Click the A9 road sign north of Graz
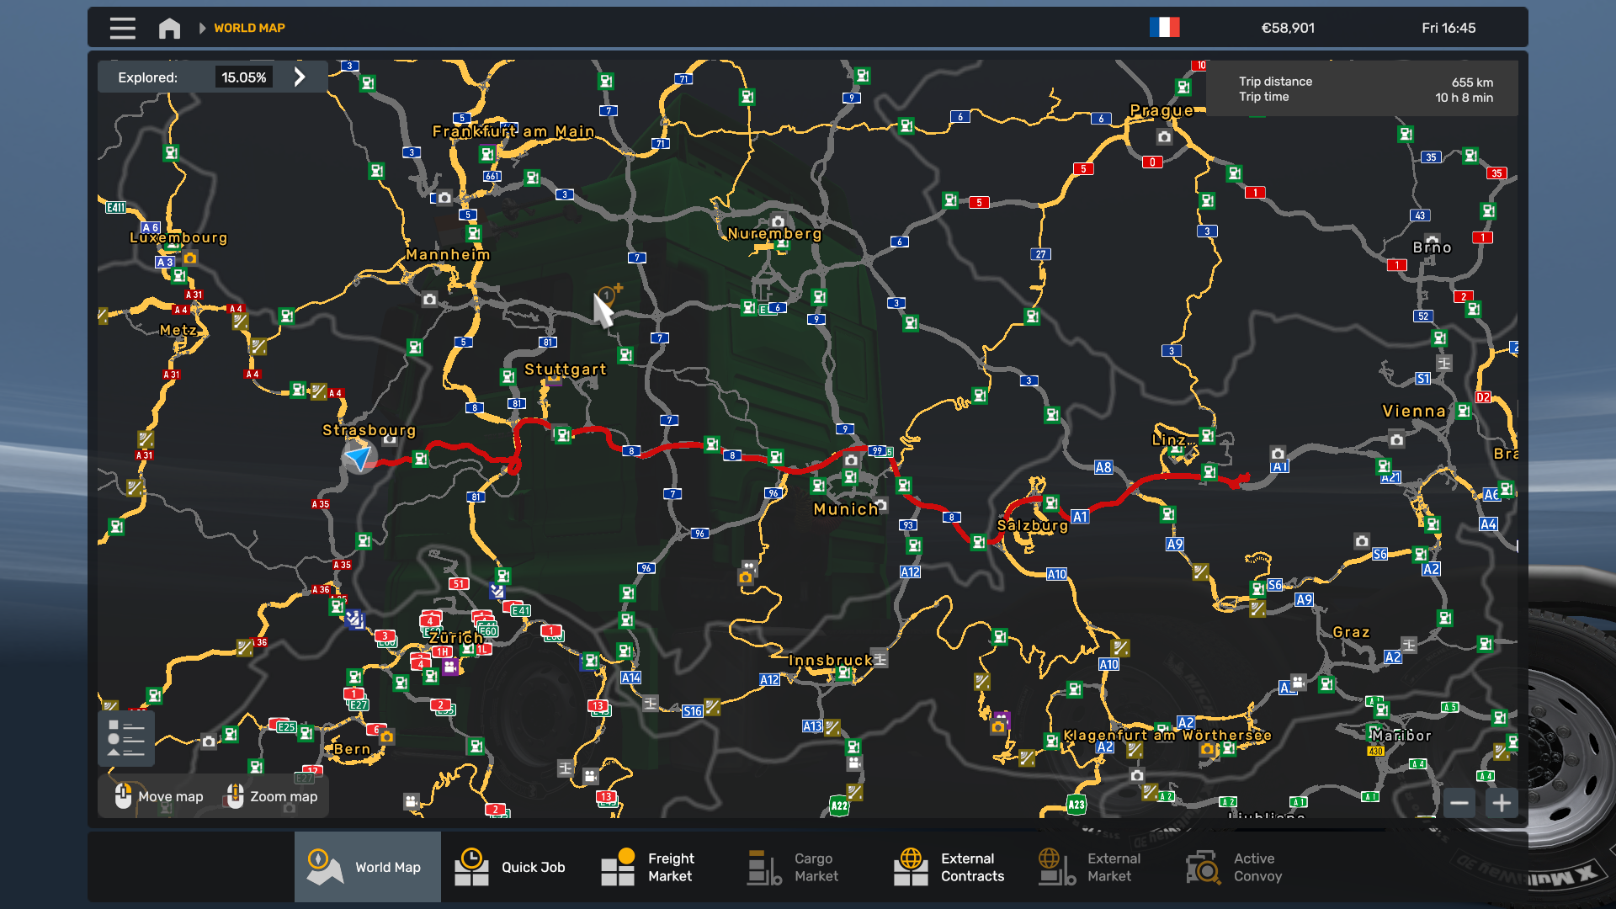 1304,600
